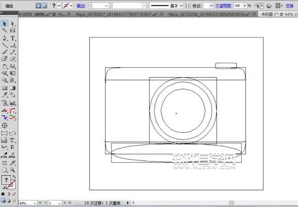Open 样式 graphic style dropdown

211,6
